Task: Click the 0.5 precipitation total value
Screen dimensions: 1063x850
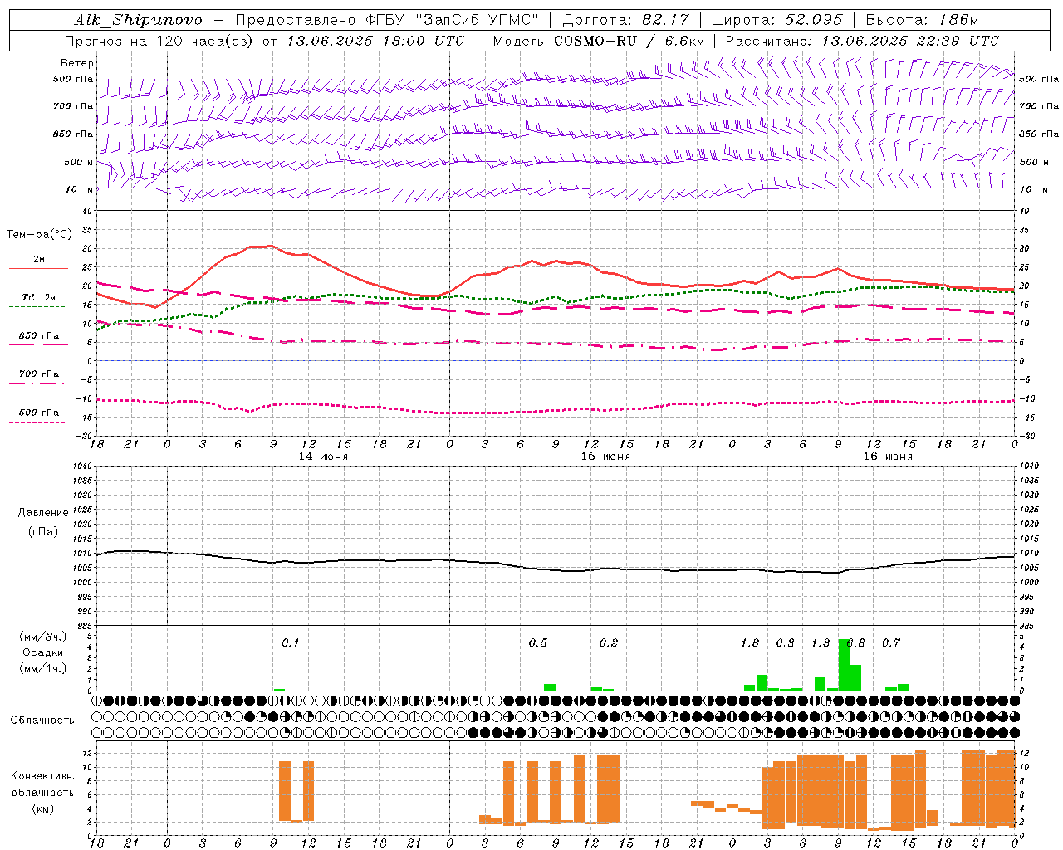Action: coord(538,643)
